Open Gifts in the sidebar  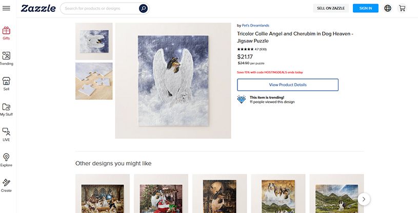(6, 33)
